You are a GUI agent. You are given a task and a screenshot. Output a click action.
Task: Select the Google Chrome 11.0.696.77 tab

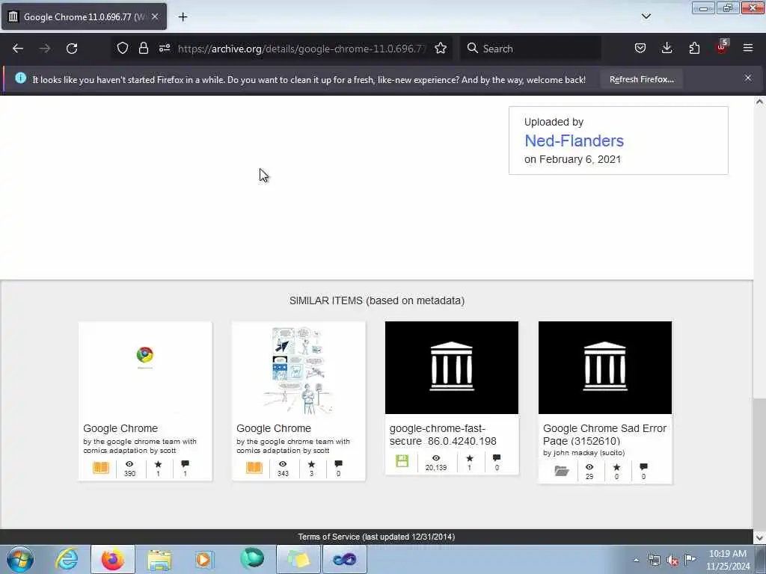84,16
